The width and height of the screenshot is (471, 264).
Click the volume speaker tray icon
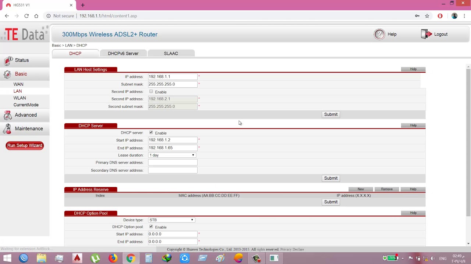click(x=433, y=258)
